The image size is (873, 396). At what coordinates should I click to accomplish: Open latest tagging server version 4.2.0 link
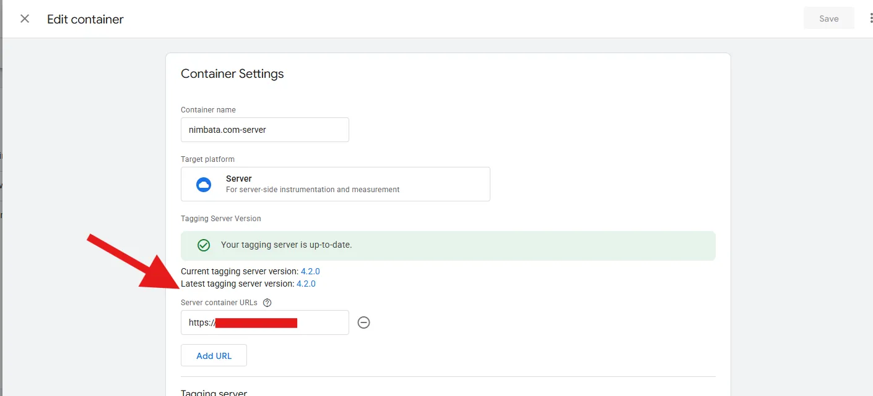click(306, 284)
